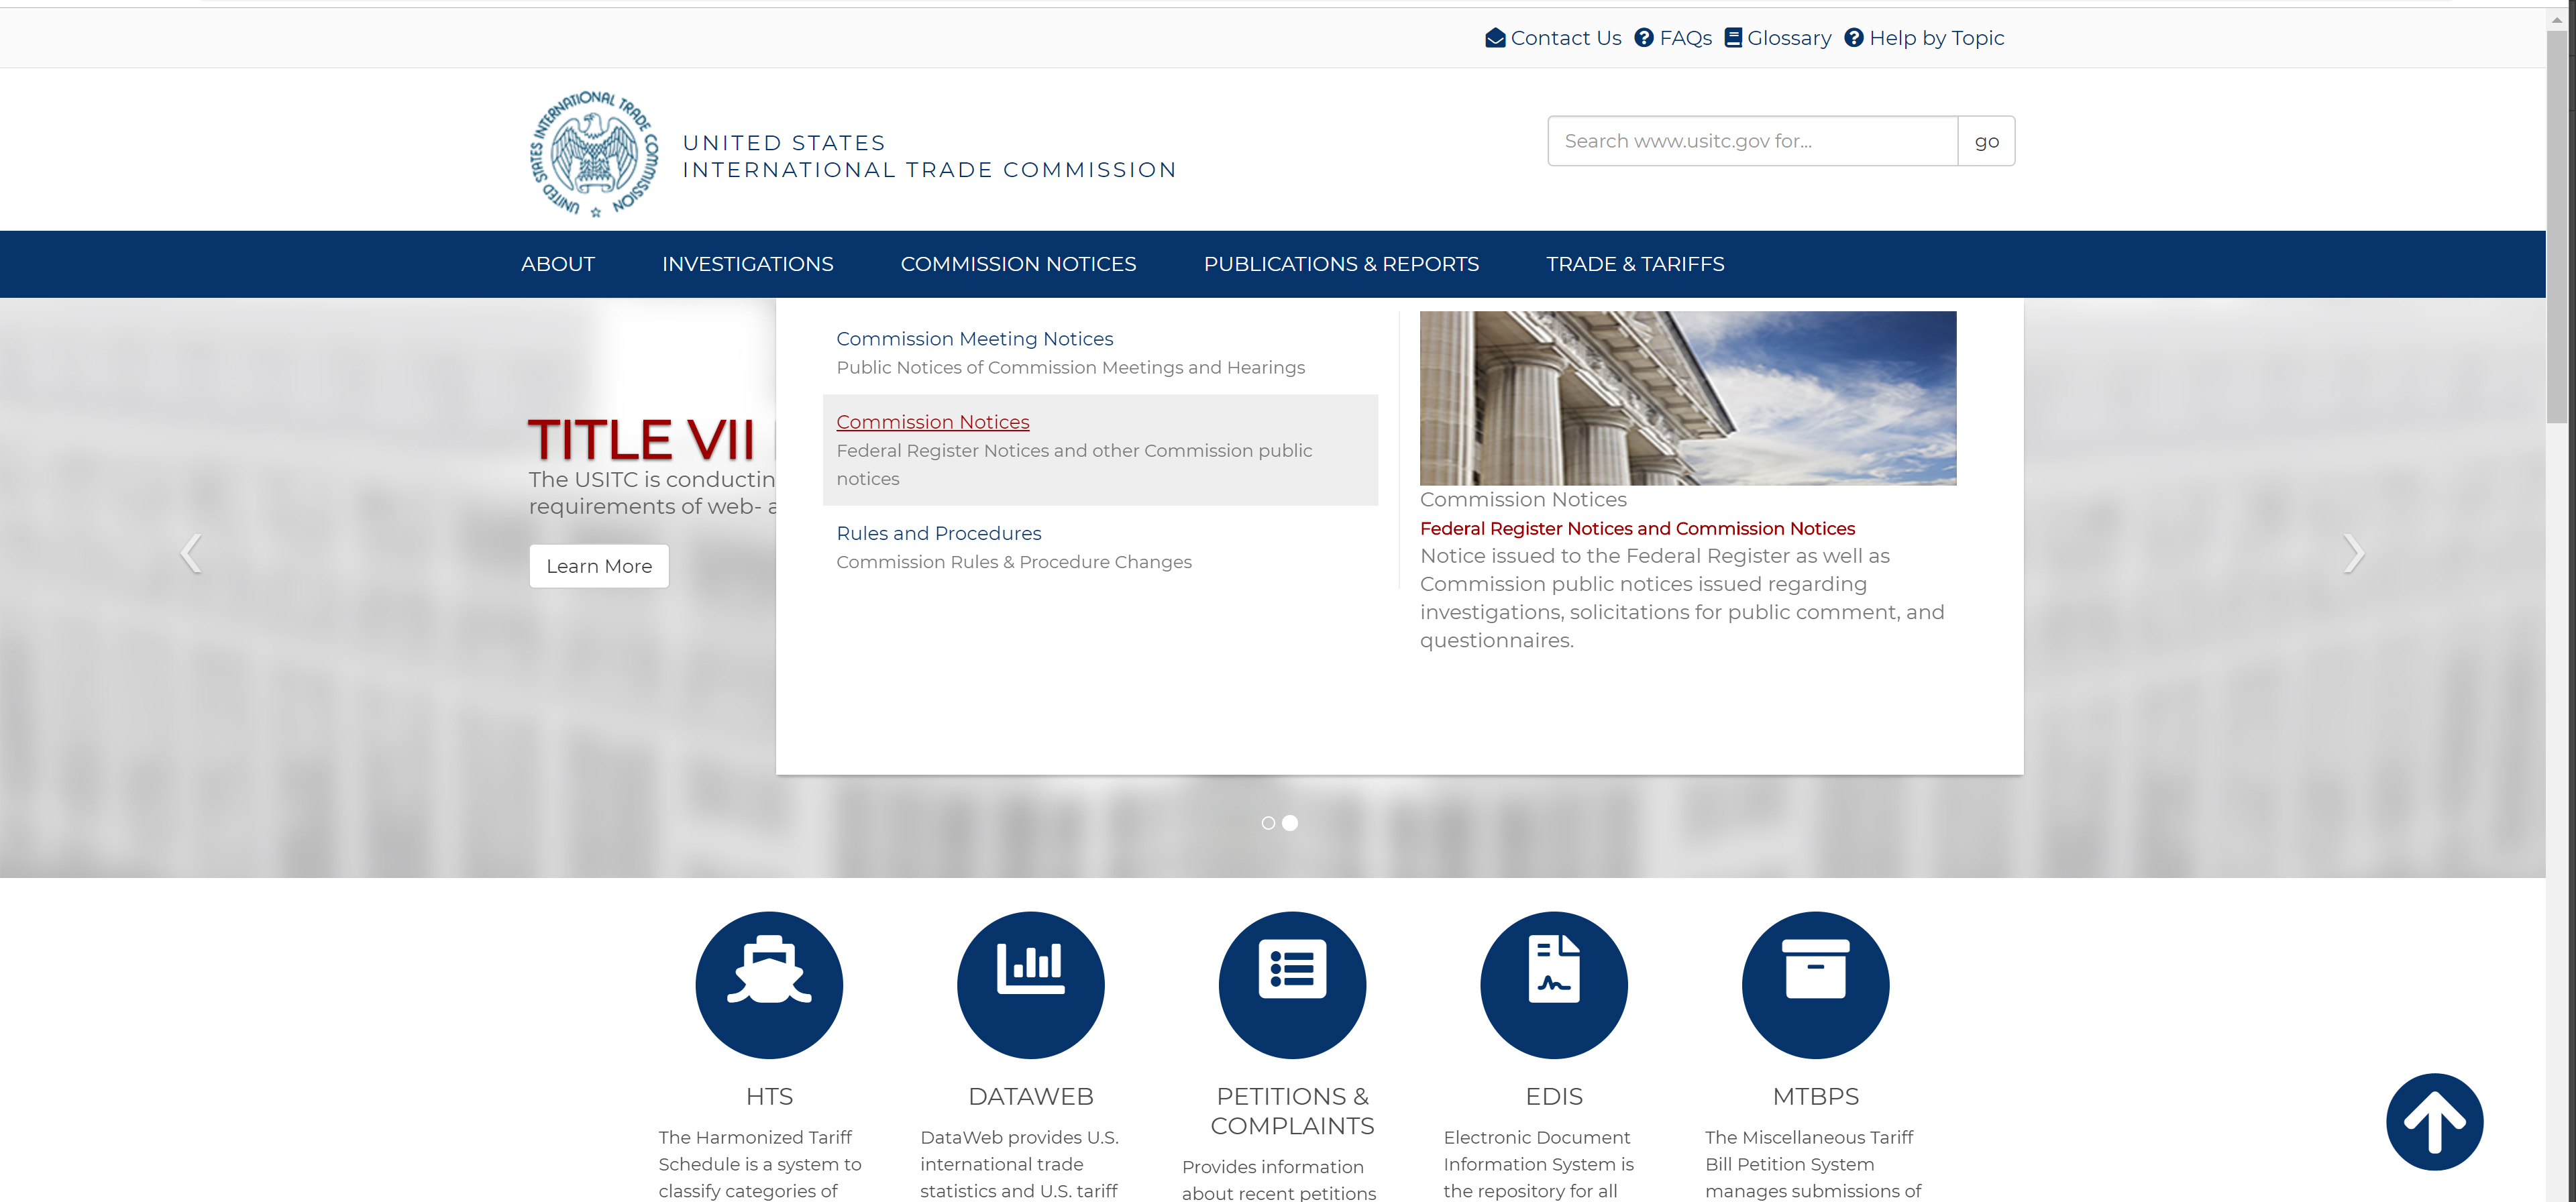Click the MTBPS heading

(x=1815, y=1096)
